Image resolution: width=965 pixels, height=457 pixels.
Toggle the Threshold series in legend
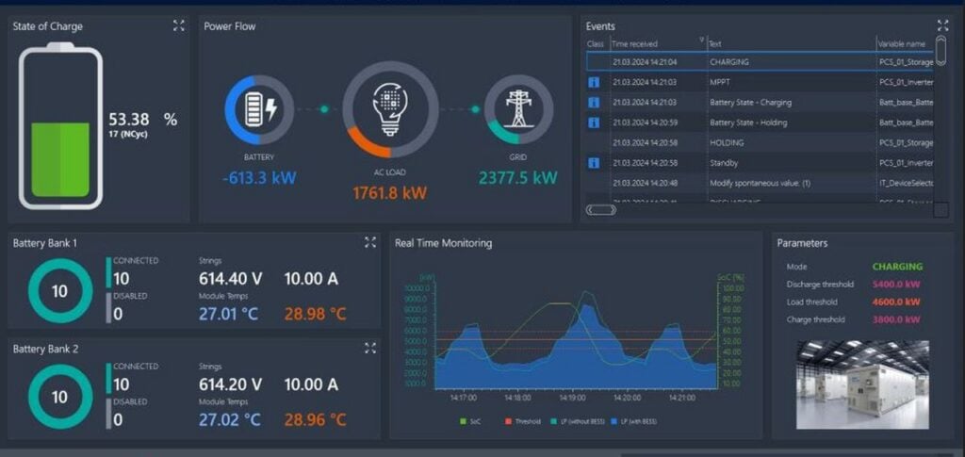pos(523,421)
